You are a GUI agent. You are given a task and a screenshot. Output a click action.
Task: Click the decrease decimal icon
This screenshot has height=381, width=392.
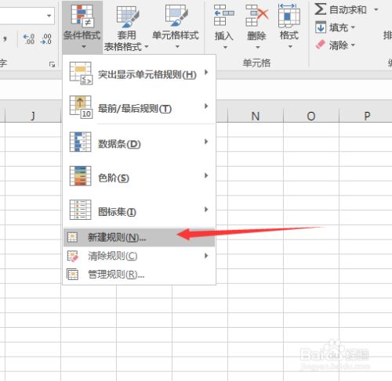[x=46, y=39]
